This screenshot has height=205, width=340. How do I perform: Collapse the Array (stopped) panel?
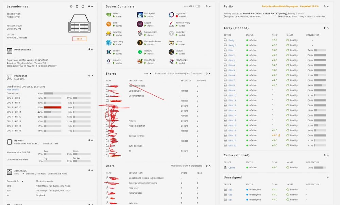[328, 28]
